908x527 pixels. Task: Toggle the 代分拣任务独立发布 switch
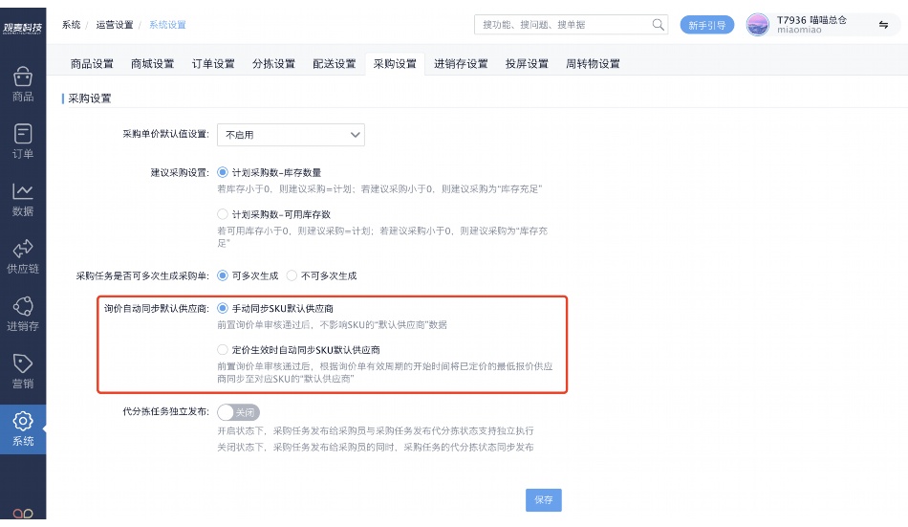pyautogui.click(x=239, y=412)
